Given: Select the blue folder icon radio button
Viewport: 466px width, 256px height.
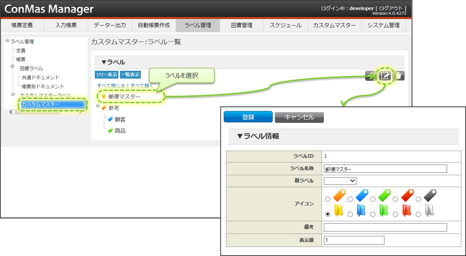Looking at the screenshot, I should pyautogui.click(x=350, y=214).
